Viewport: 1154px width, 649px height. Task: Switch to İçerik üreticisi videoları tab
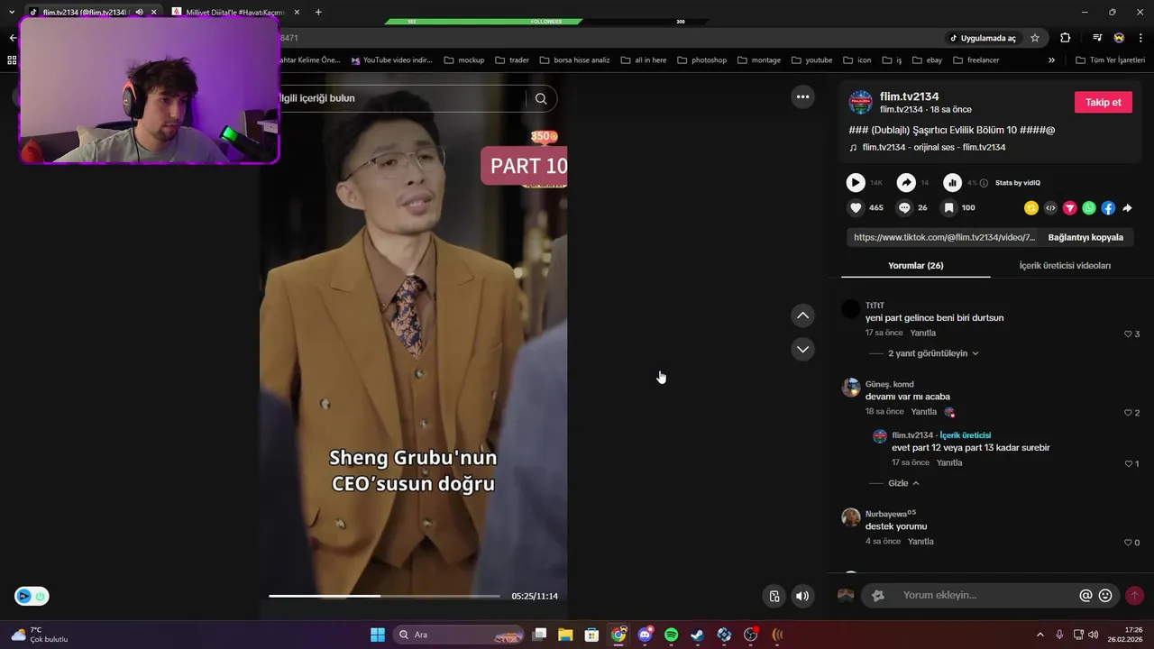1065,266
